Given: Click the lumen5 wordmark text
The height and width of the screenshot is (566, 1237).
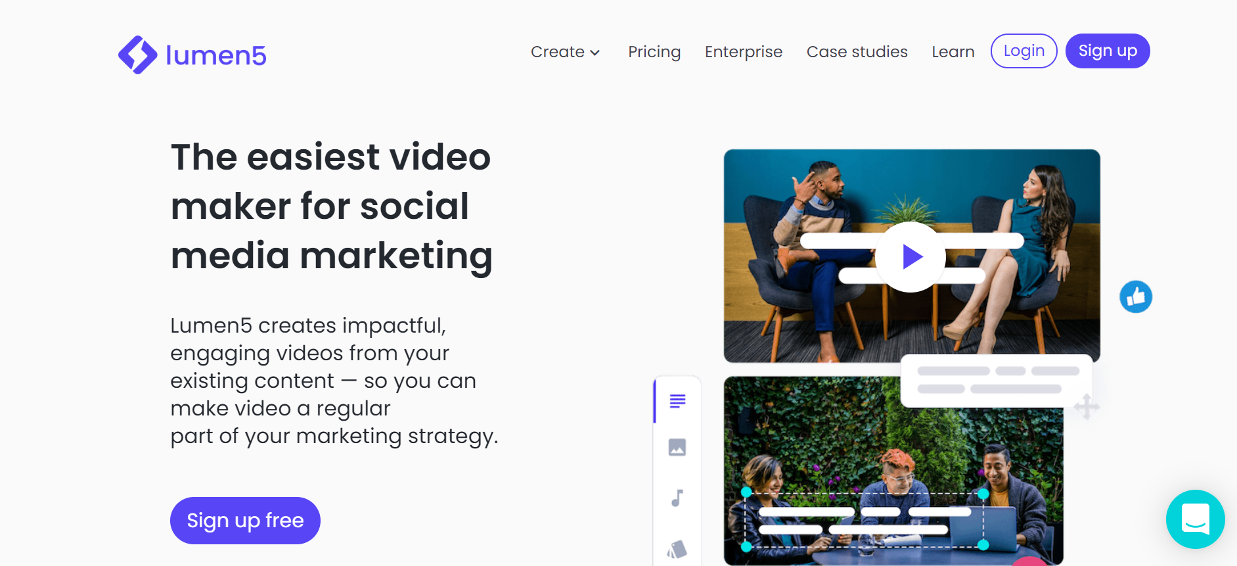Looking at the screenshot, I should pos(216,55).
